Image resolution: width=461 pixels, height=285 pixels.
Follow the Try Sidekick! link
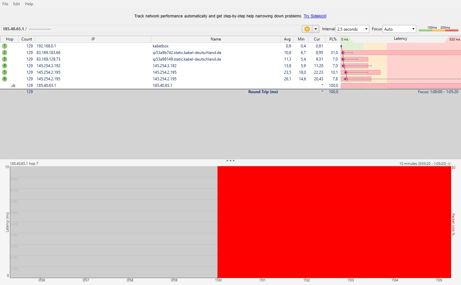point(315,16)
